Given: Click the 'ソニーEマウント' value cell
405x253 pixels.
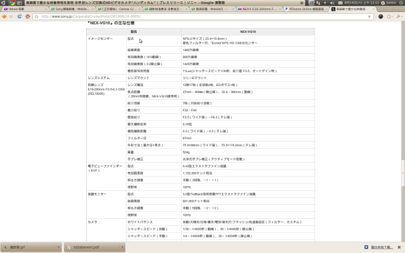Looking at the screenshot, I should (194, 78).
